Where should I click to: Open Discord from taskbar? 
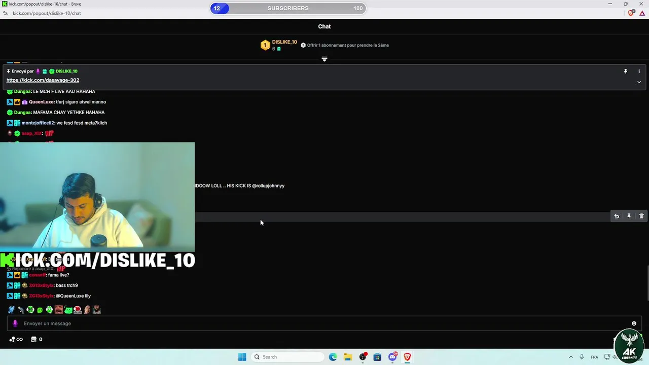coord(392,357)
